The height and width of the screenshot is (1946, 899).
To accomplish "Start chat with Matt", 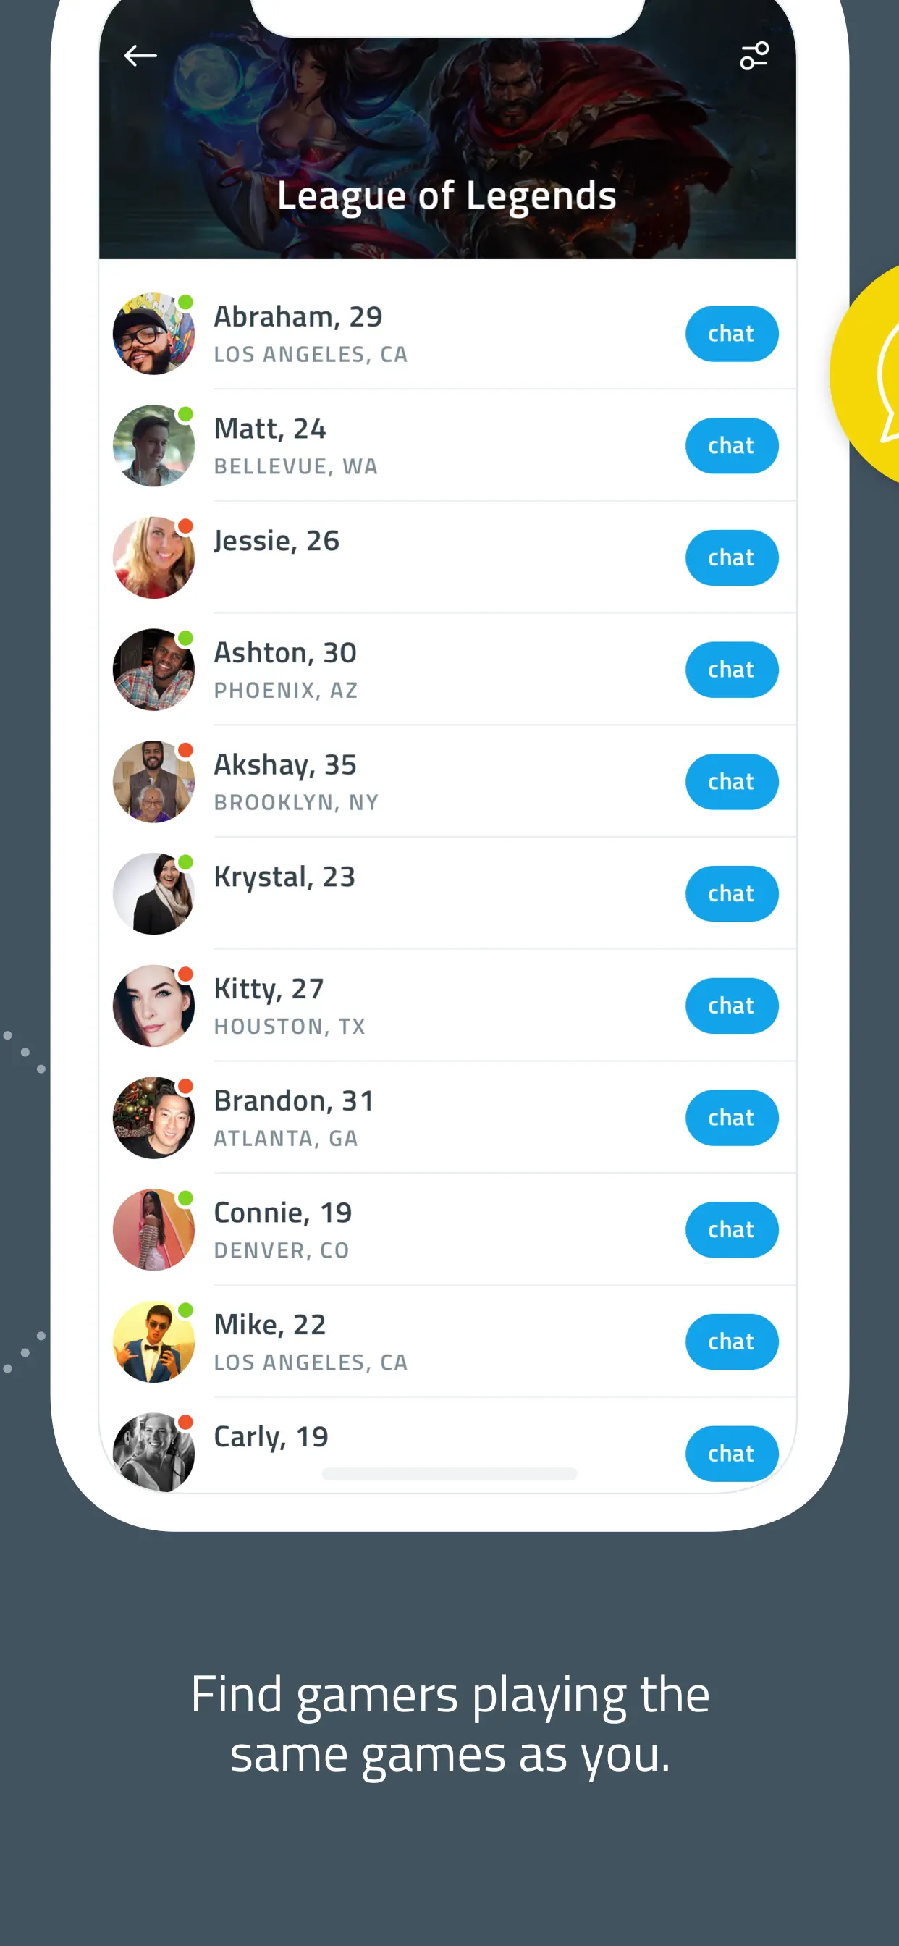I will 731,446.
